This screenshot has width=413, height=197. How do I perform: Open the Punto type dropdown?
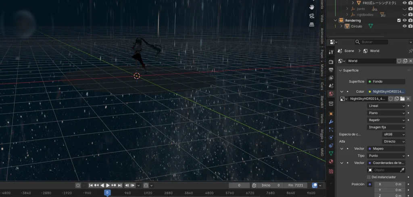pyautogui.click(x=386, y=156)
